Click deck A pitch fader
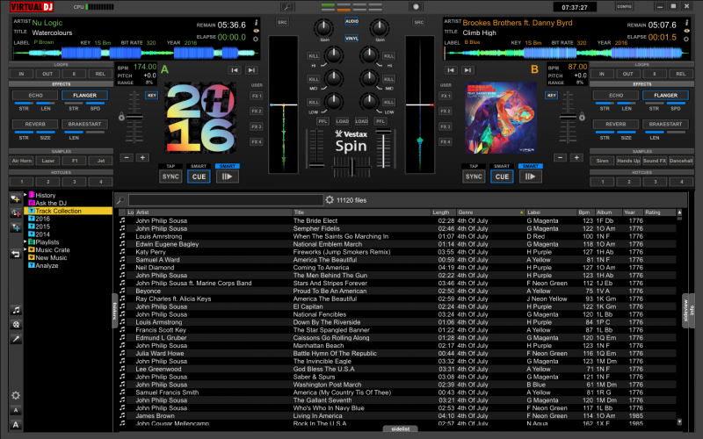The width and height of the screenshot is (703, 439). [134, 117]
